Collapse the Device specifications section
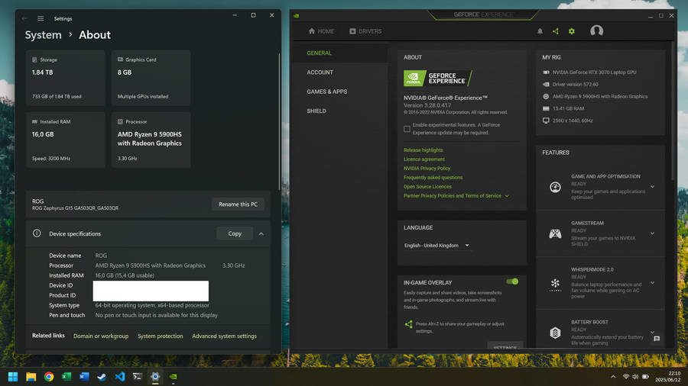 [x=261, y=233]
